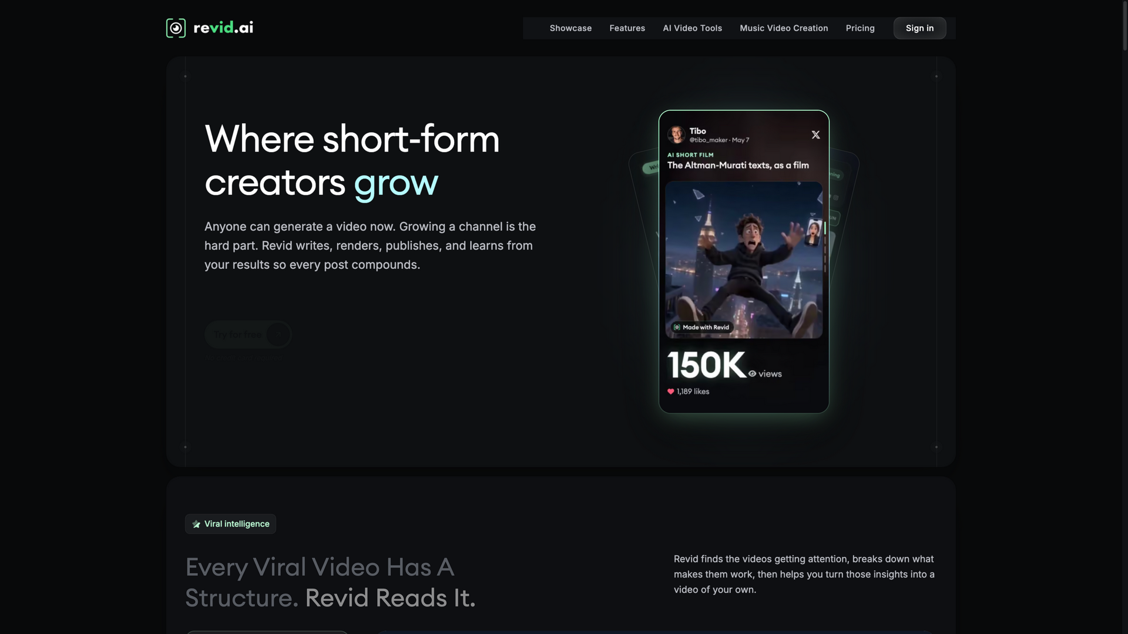Open AI Video Tools menu
The height and width of the screenshot is (634, 1128).
point(692,28)
